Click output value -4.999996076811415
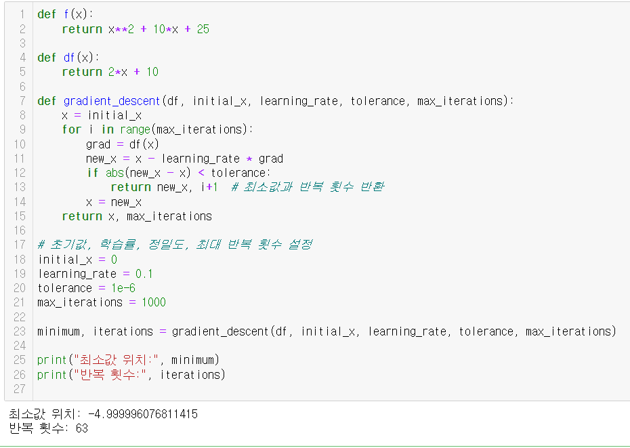This screenshot has height=448, width=630. [143, 414]
